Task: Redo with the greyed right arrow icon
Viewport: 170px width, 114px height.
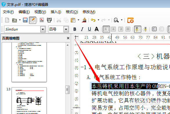Action: pyautogui.click(x=104, y=20)
